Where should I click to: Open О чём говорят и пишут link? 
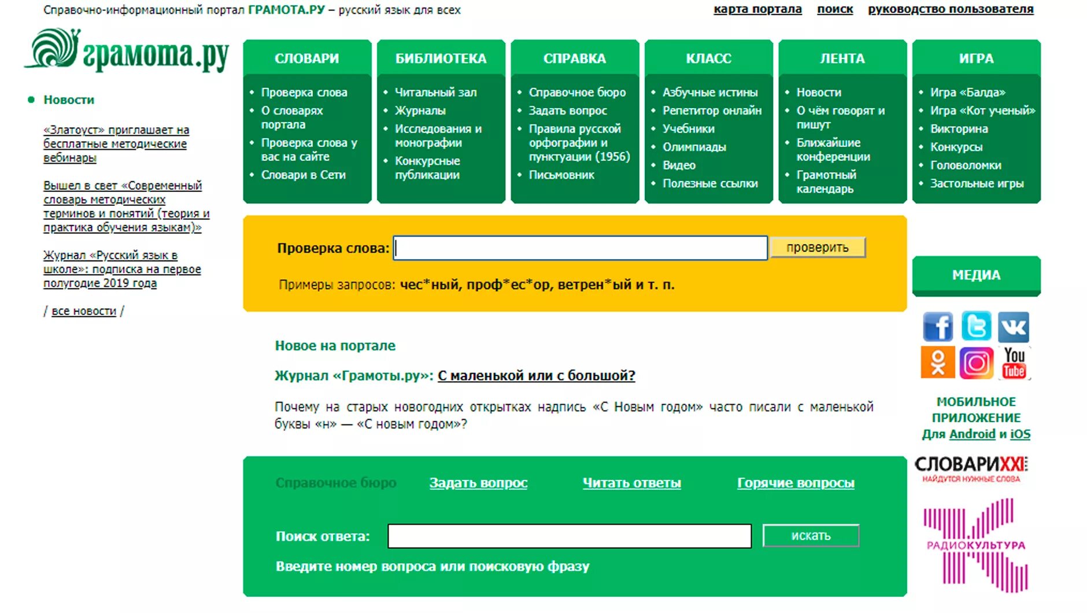coord(841,117)
